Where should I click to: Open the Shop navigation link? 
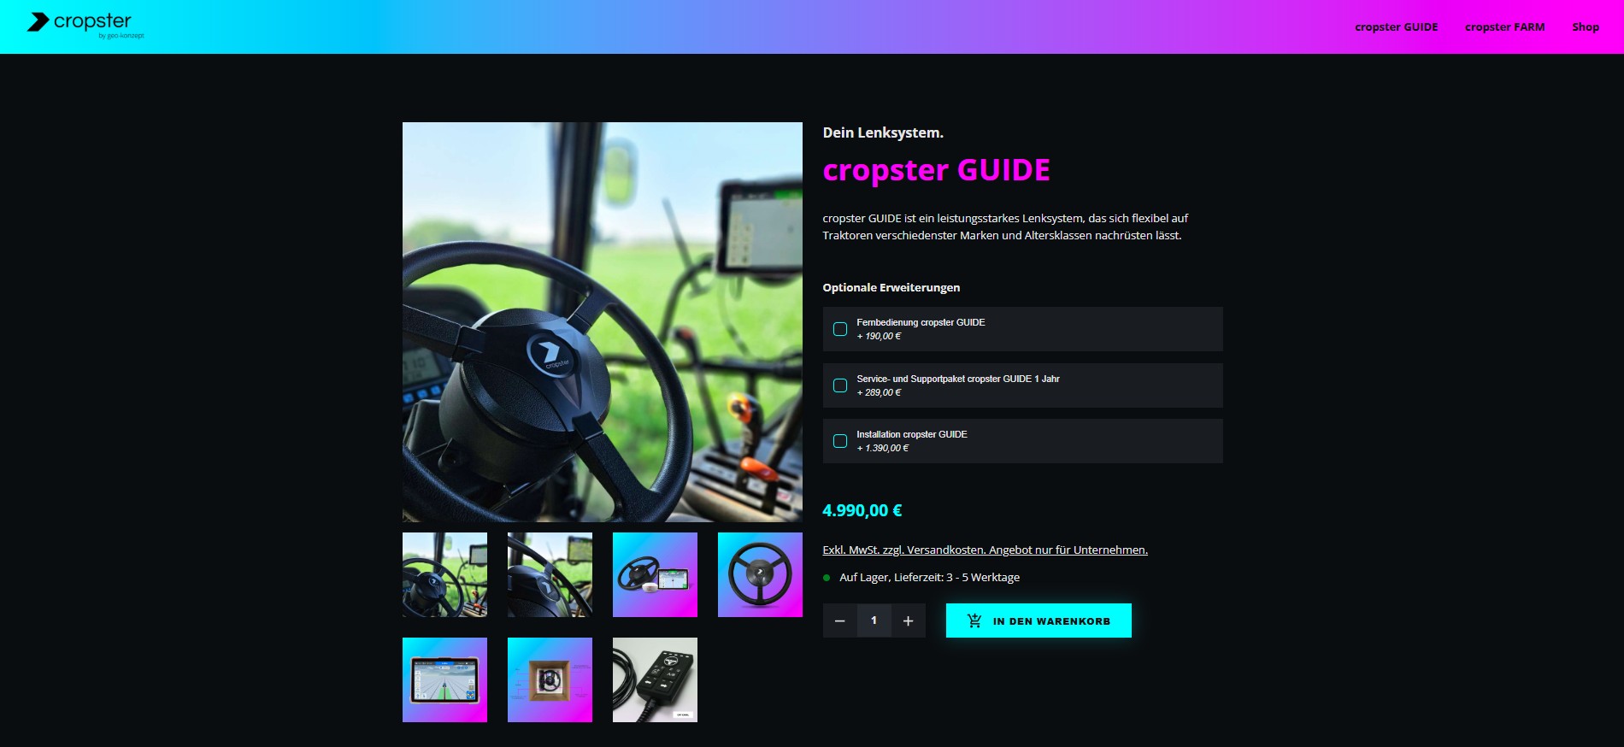tap(1585, 26)
